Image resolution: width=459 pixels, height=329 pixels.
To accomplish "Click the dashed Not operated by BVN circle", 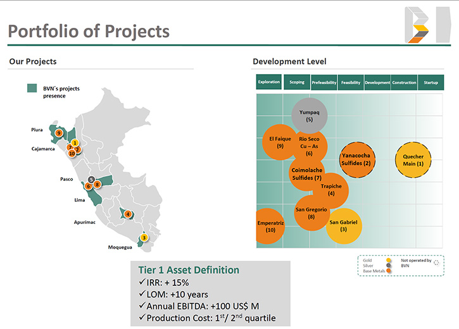I will (436, 263).
